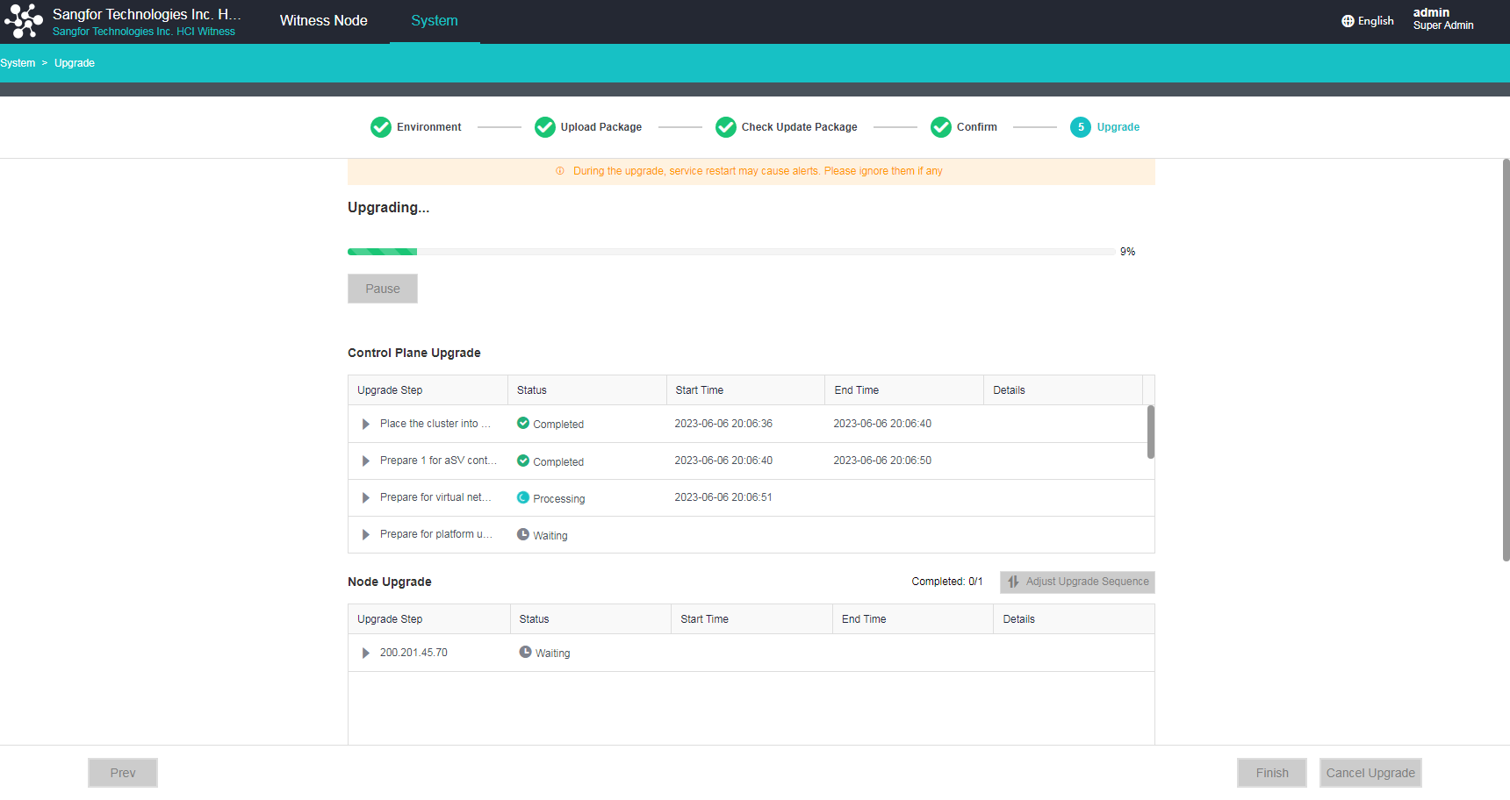Click the Processing status icon
This screenshot has width=1510, height=800.
(x=523, y=497)
